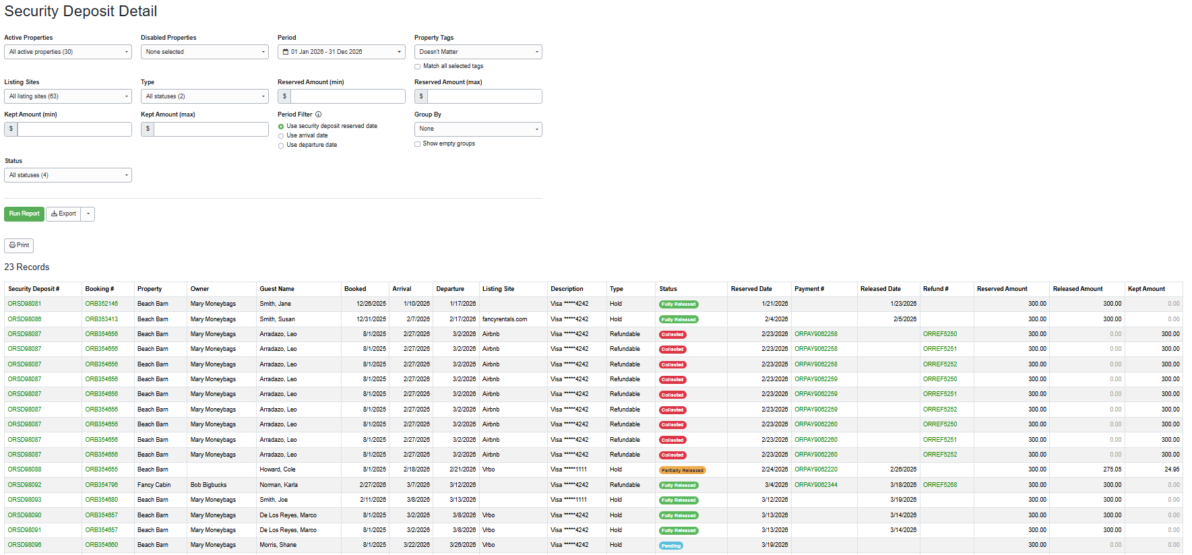Open payment ORPAY9062344
Image resolution: width=1192 pixels, height=555 pixels.
tap(816, 485)
